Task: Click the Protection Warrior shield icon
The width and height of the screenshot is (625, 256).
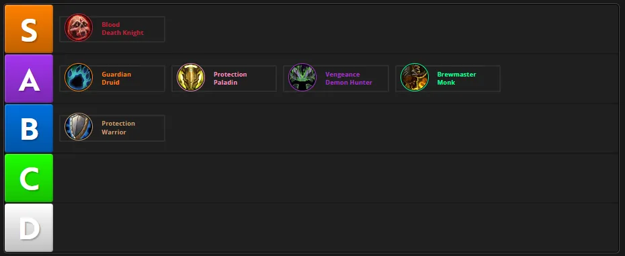Action: tap(79, 127)
